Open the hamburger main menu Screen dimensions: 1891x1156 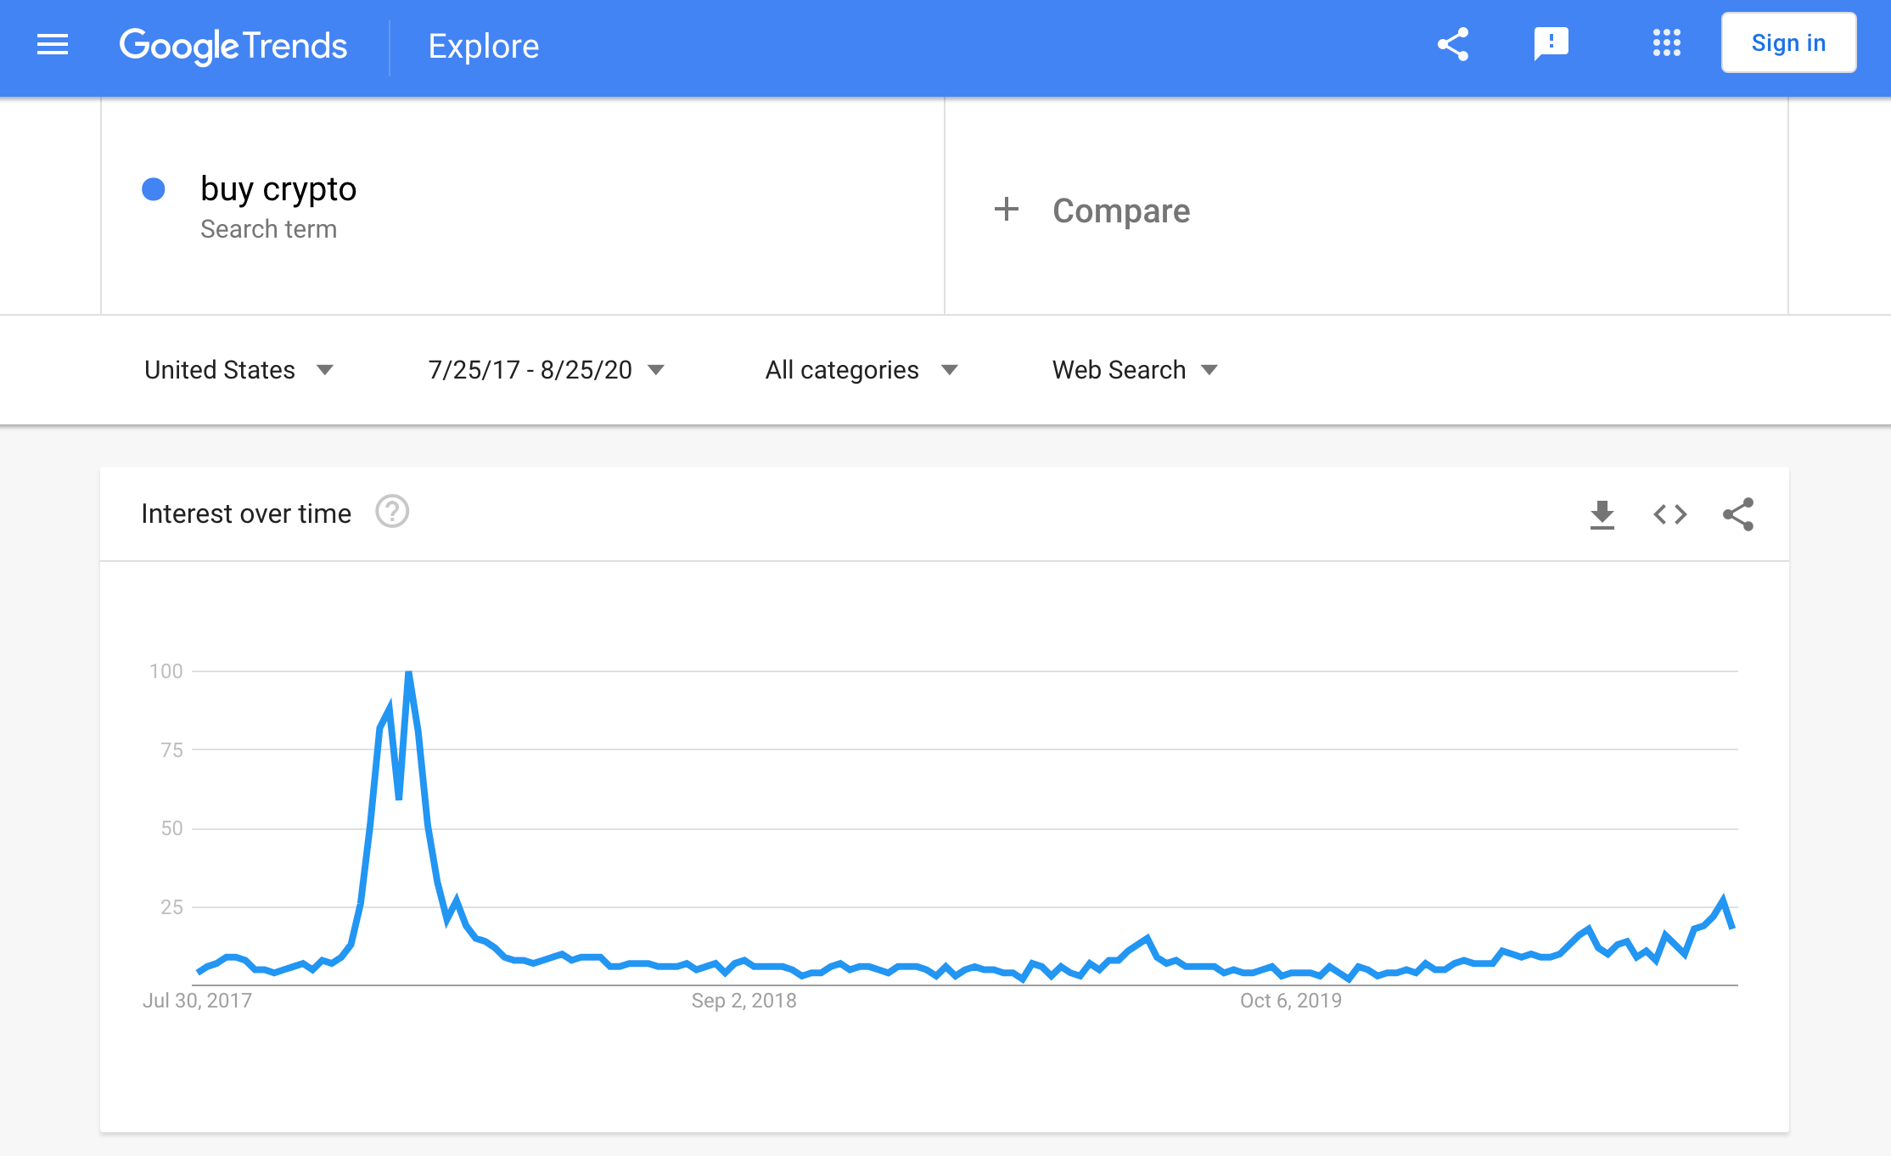53,45
